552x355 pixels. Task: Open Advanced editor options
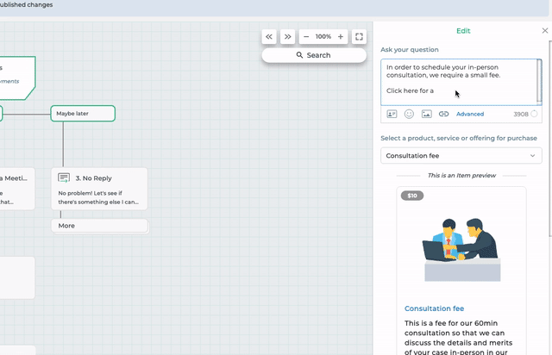point(470,114)
